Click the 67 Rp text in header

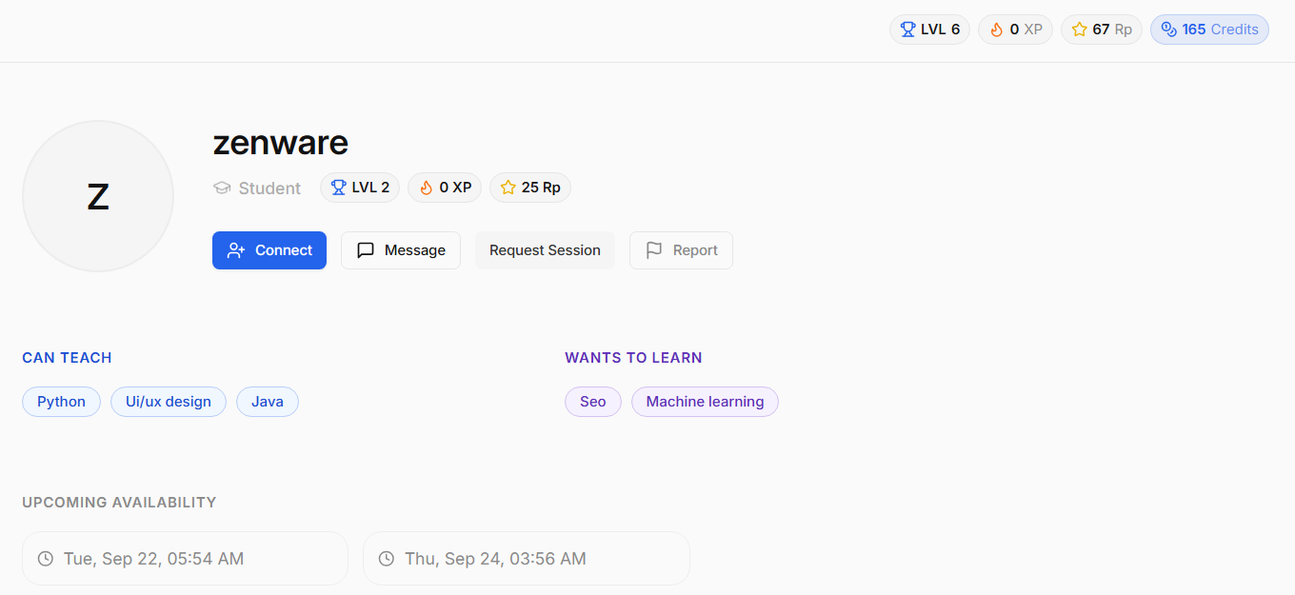coord(1112,30)
